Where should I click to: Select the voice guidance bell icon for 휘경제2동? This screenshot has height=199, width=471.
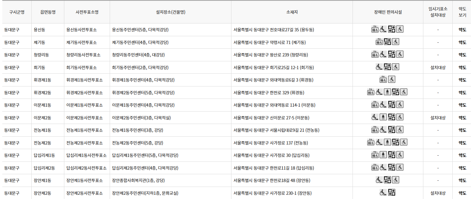click(387, 92)
